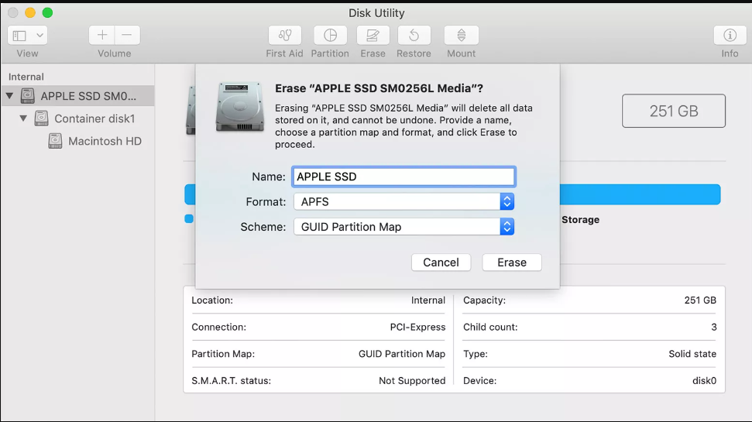Click the add volume plus button
The height and width of the screenshot is (422, 752).
point(101,35)
